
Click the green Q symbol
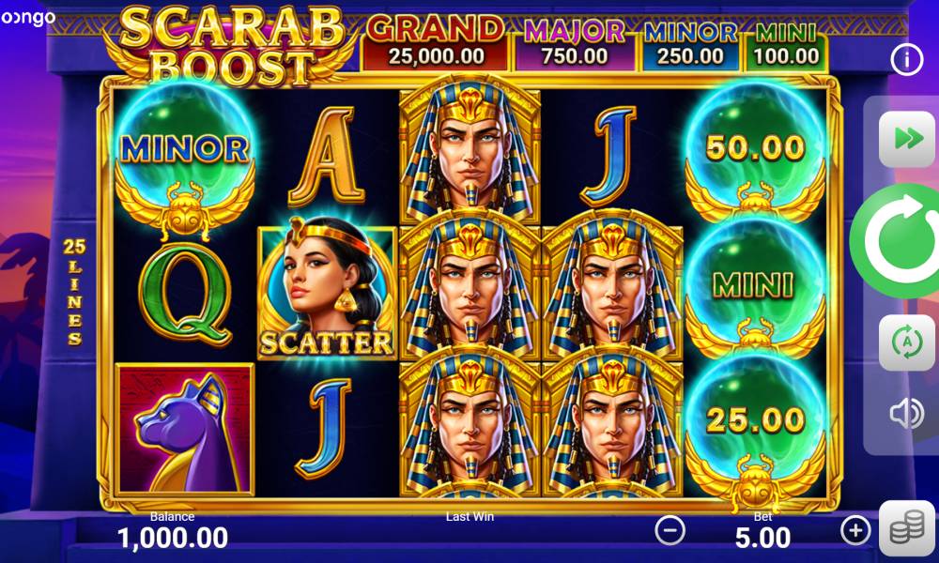point(185,297)
